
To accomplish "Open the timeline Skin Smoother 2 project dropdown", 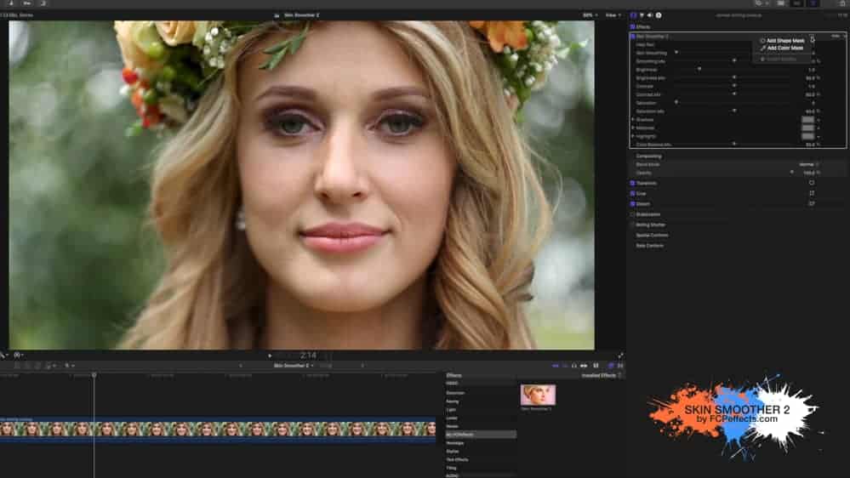I will (x=294, y=366).
